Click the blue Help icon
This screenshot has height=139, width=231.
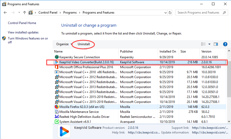point(225,44)
